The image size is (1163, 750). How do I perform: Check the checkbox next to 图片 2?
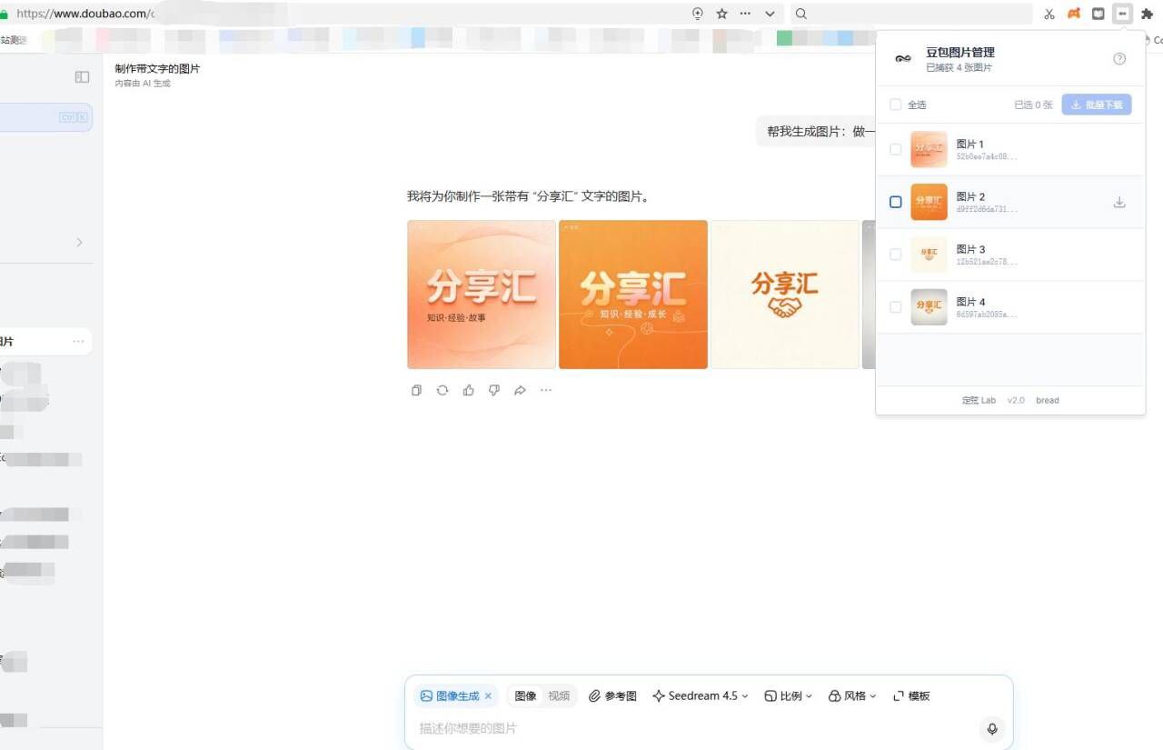(x=895, y=202)
